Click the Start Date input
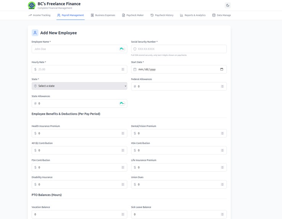This screenshot has width=282, height=219. (179, 69)
